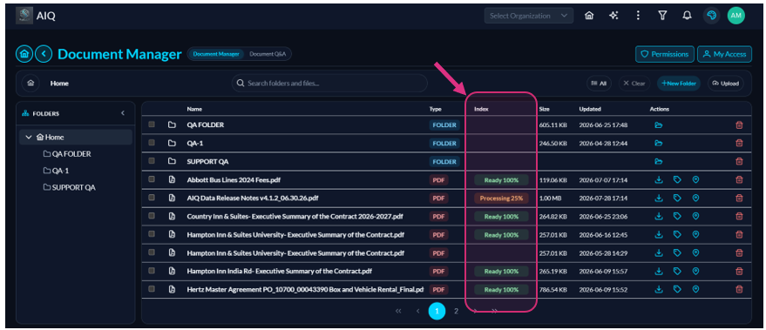Select the Country Inn & Suites checkbox
766x330 pixels.
152,216
